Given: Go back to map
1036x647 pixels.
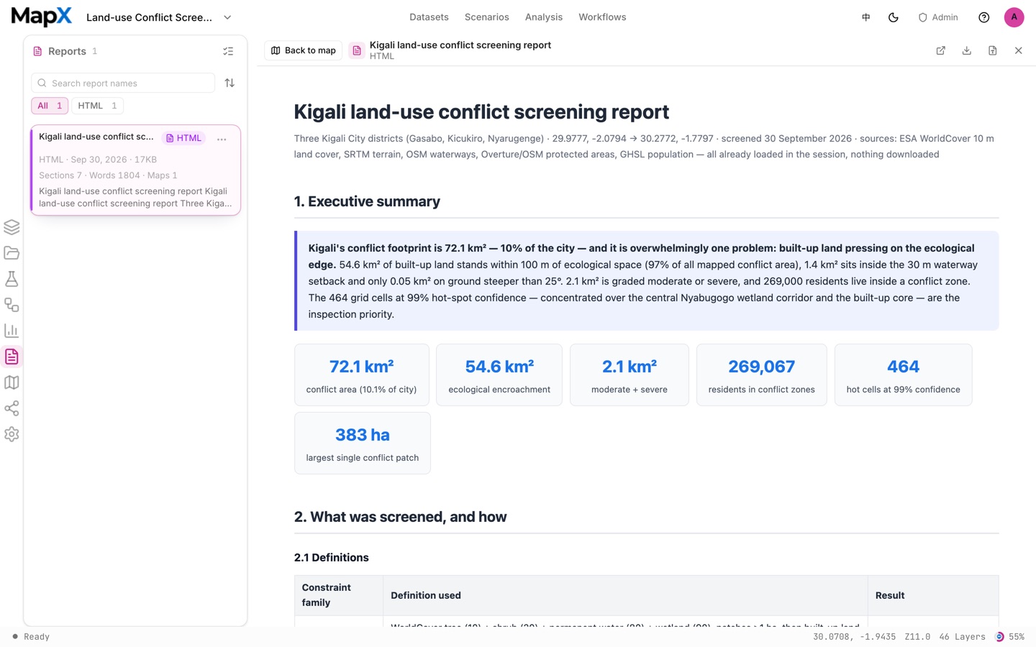Looking at the screenshot, I should click(304, 50).
